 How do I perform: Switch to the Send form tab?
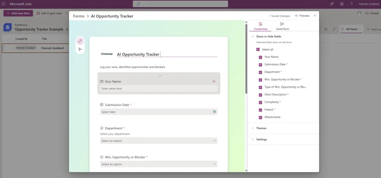click(x=282, y=27)
